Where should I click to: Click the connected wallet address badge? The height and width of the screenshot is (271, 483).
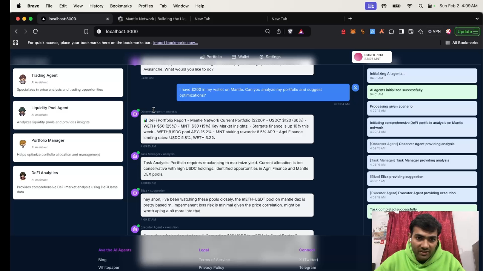372,57
